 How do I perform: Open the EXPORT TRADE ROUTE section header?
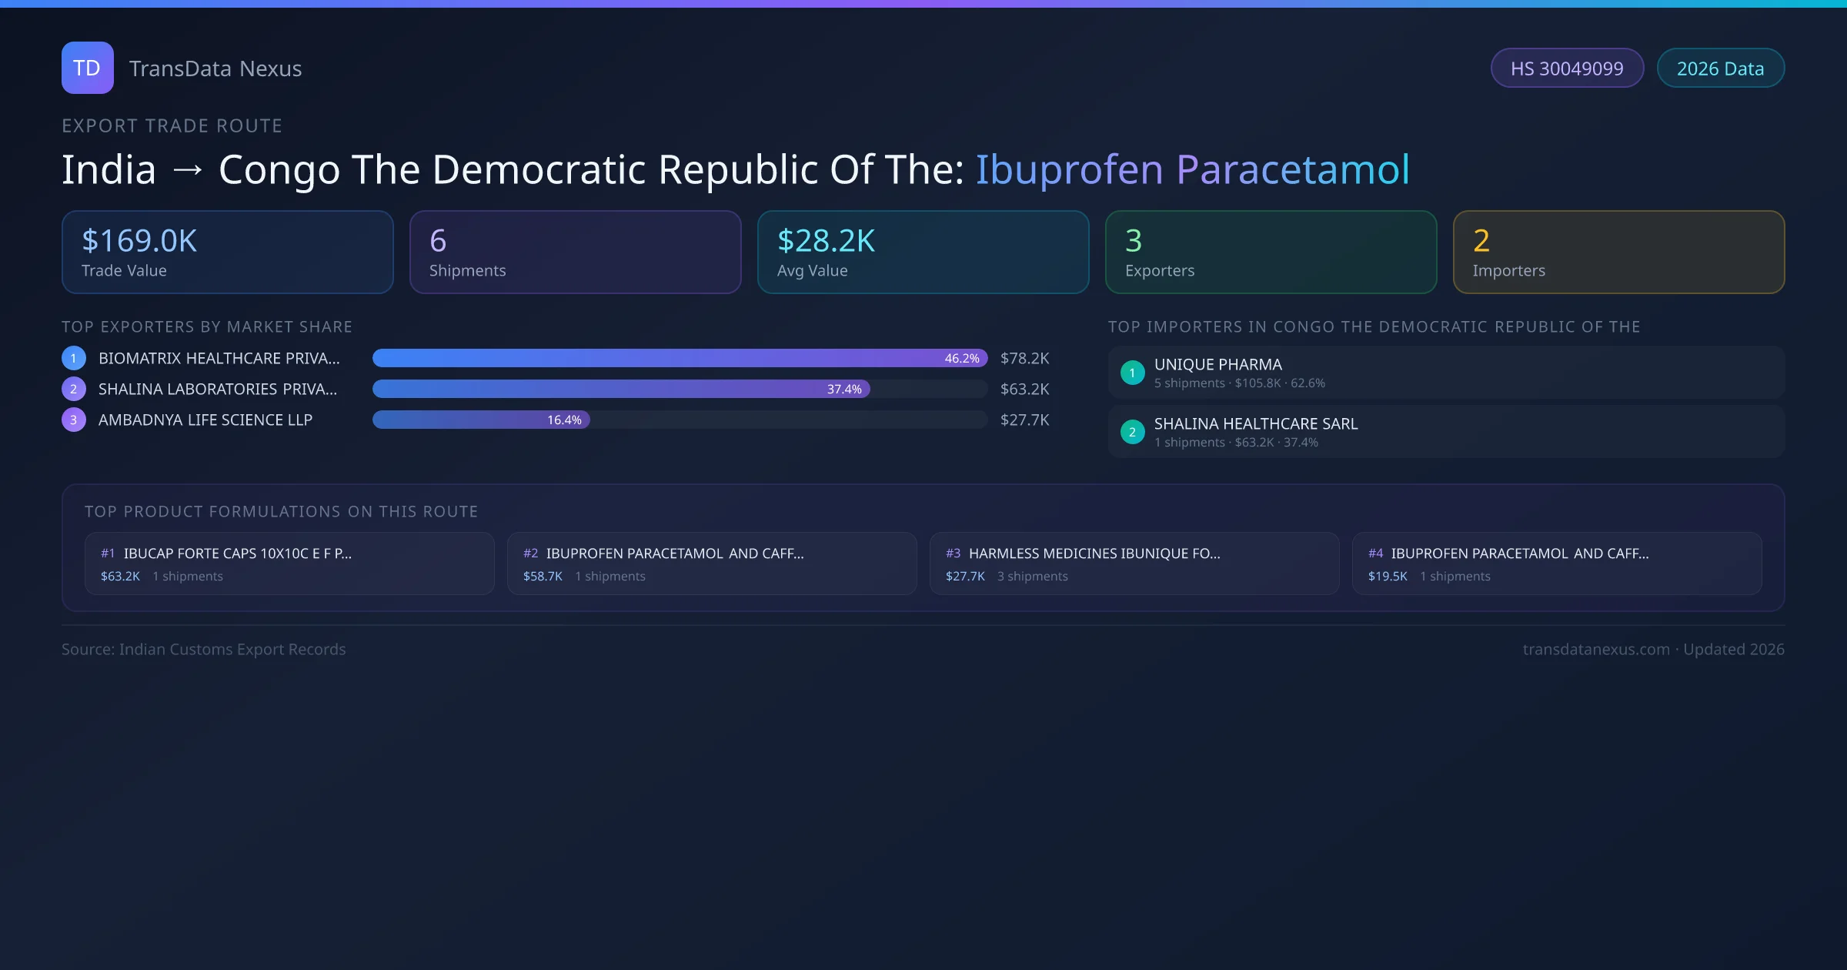(172, 125)
